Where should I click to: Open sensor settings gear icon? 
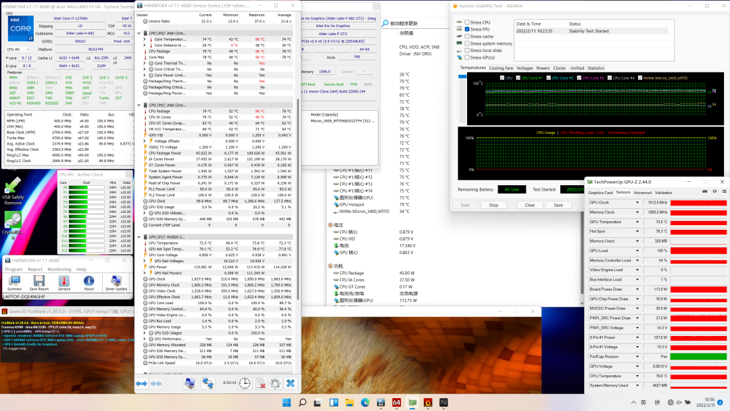(x=275, y=383)
